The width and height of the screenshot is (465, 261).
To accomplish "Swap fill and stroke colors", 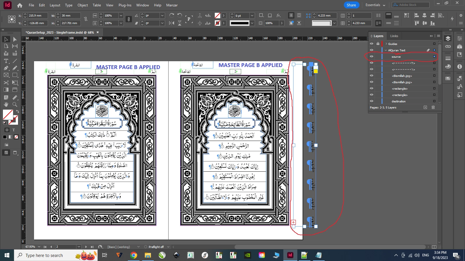I will [x=17, y=111].
